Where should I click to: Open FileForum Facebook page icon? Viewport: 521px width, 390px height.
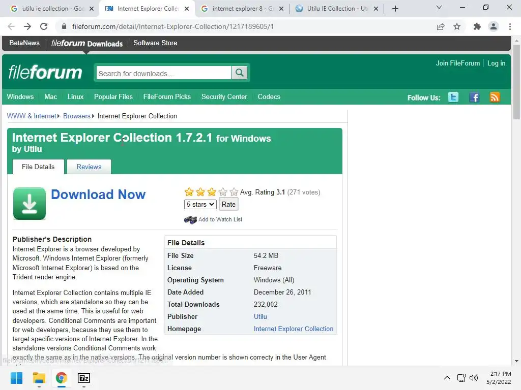pos(474,97)
